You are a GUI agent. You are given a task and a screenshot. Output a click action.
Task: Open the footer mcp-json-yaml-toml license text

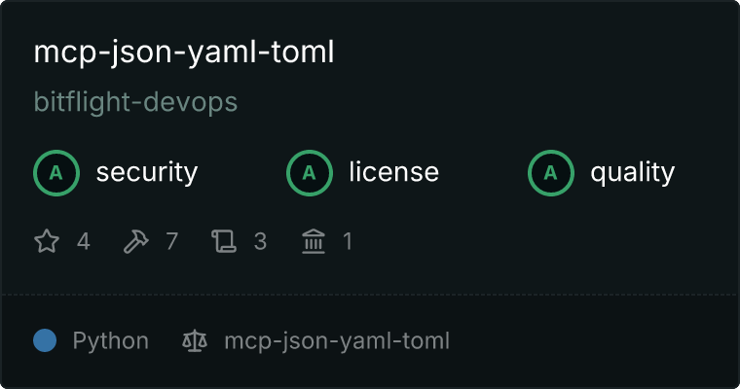(x=337, y=341)
